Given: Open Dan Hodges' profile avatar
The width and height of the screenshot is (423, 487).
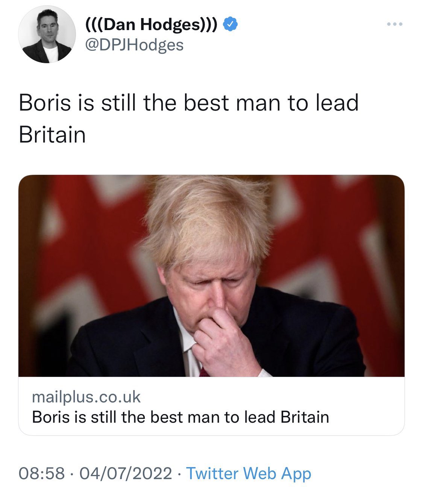Looking at the screenshot, I should (x=47, y=34).
